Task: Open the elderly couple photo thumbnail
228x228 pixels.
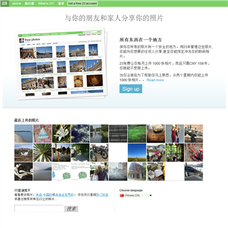Action: (x=99, y=172)
